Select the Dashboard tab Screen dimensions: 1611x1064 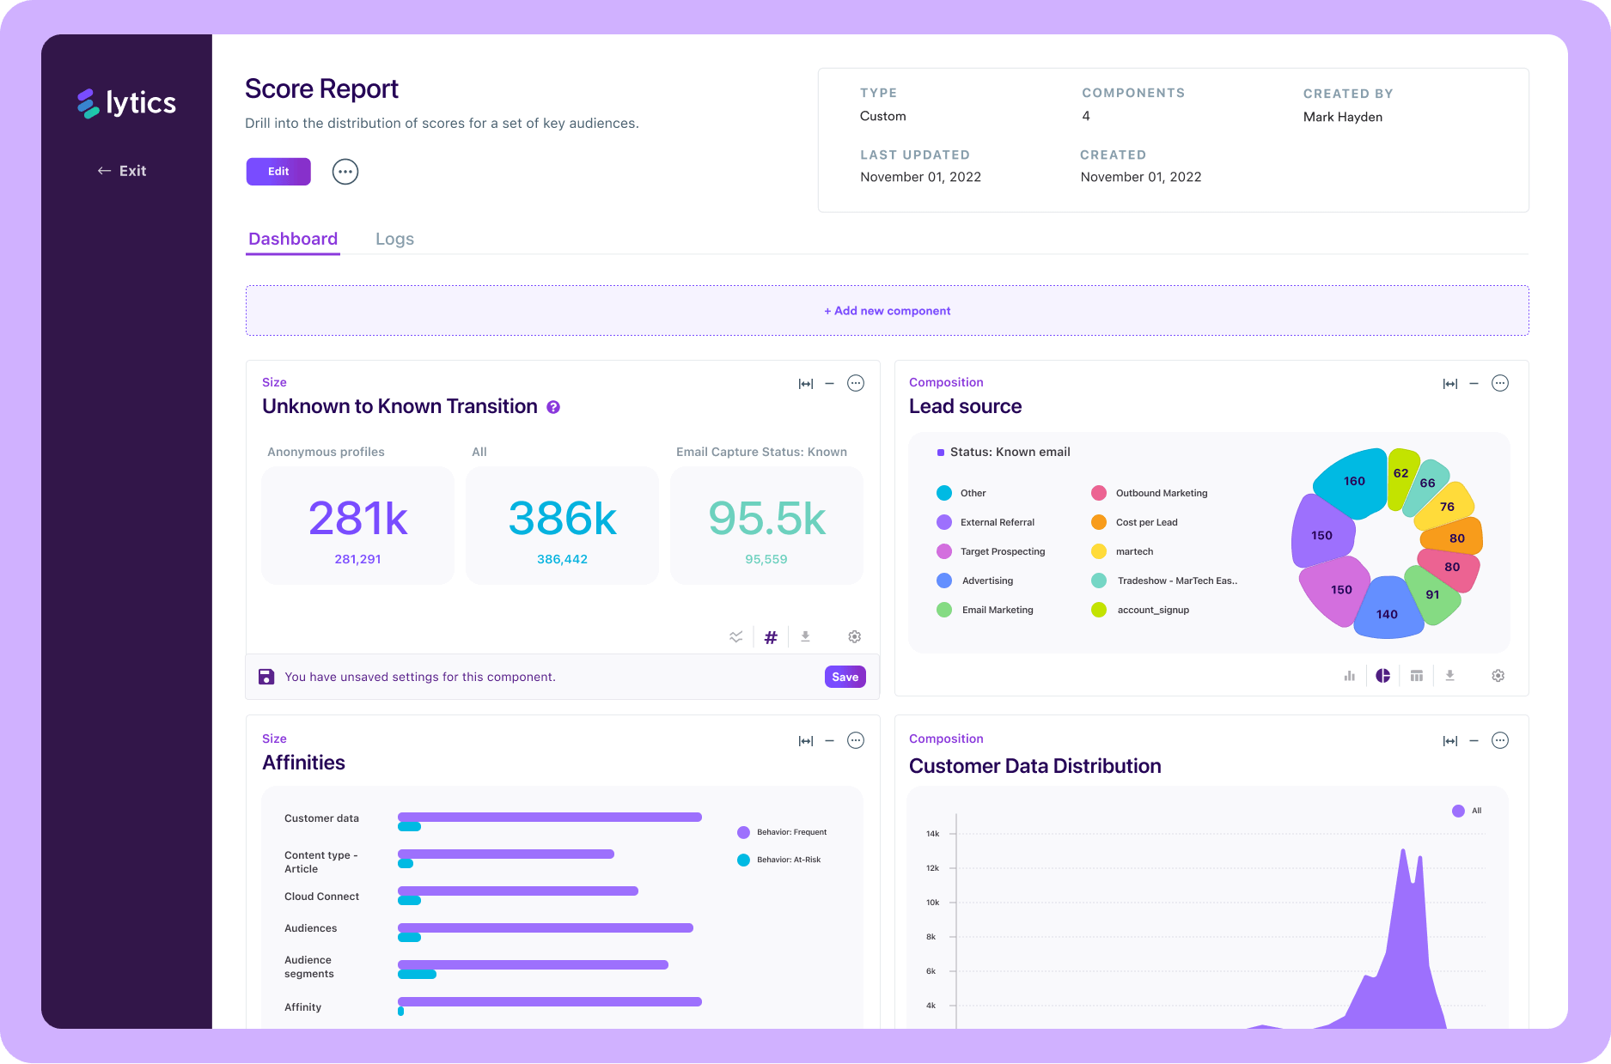coord(293,239)
